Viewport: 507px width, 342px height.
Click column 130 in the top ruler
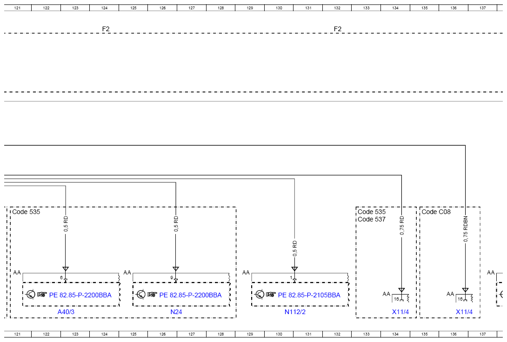tap(279, 8)
